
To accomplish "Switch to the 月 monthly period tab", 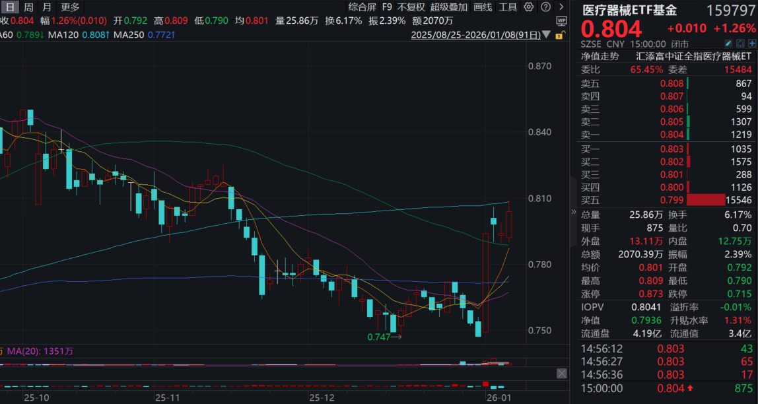I will 46,7.
